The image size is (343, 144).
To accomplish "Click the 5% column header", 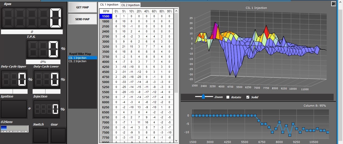I will click(124, 11).
